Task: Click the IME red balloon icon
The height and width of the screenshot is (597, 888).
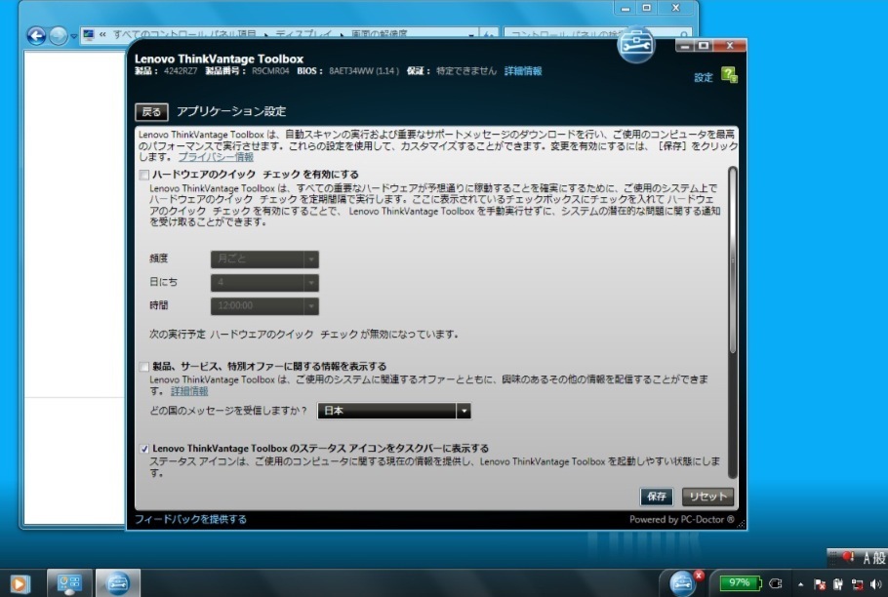Action: coord(848,557)
